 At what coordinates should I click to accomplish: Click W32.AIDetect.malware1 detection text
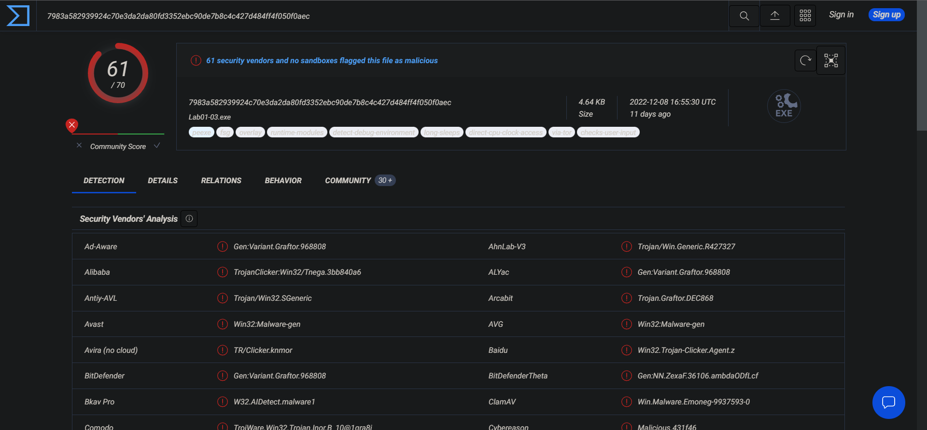(x=274, y=402)
